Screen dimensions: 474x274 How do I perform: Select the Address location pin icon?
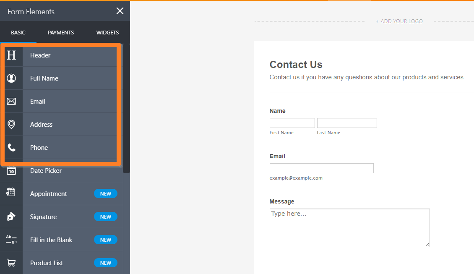click(x=11, y=124)
